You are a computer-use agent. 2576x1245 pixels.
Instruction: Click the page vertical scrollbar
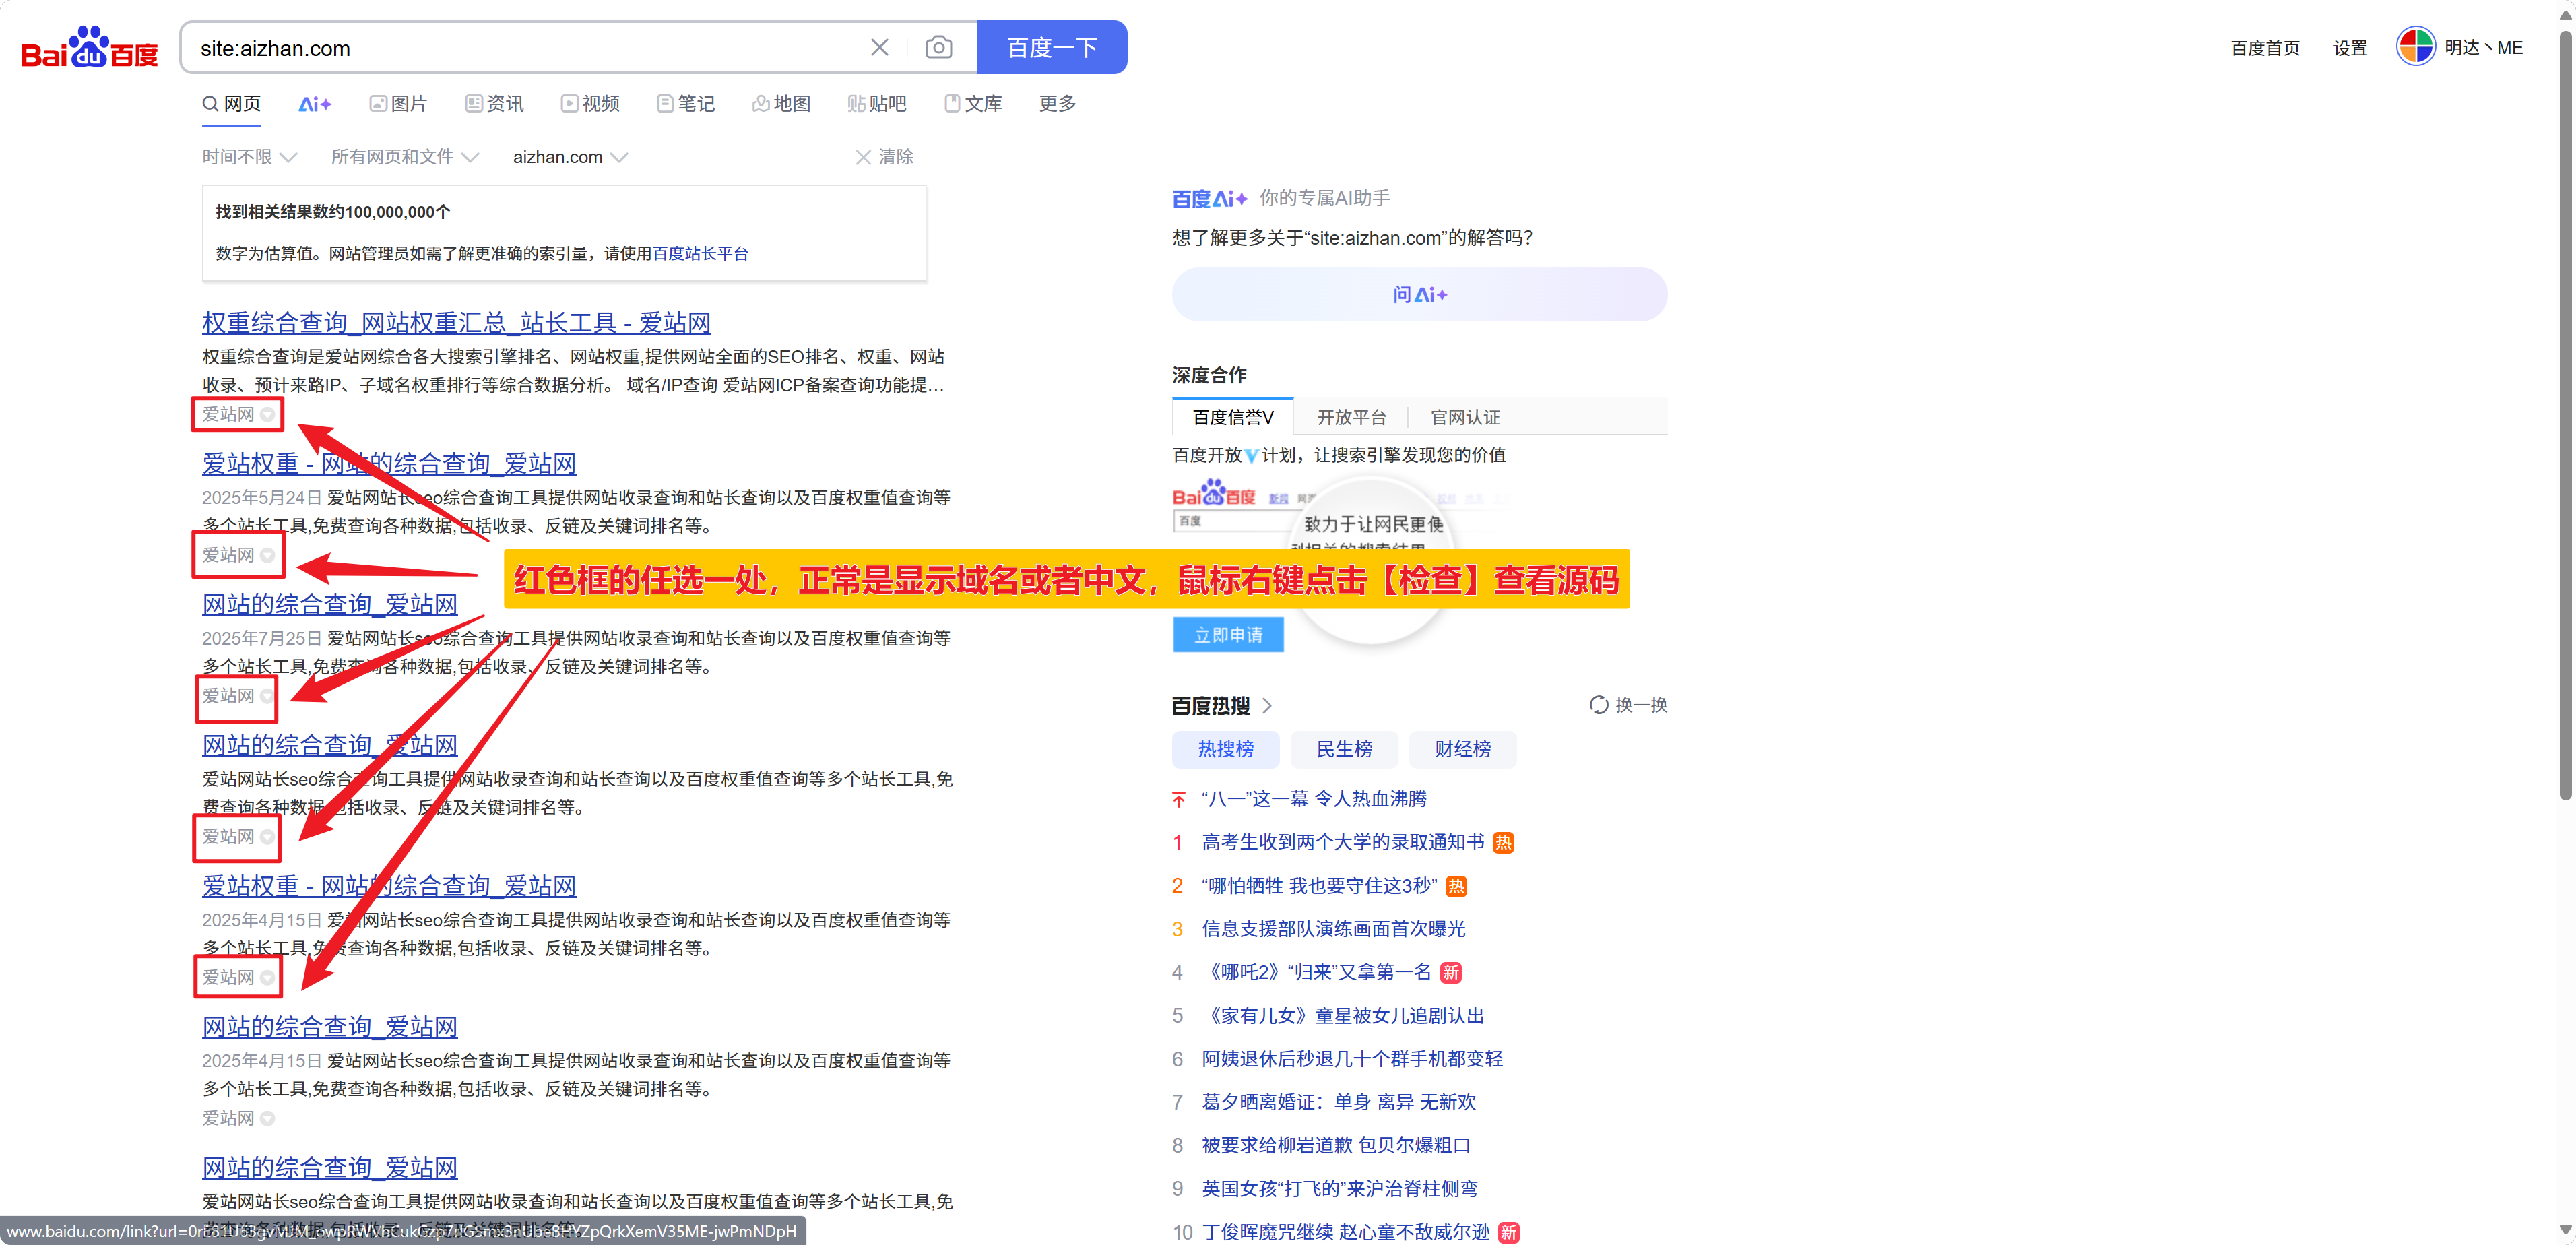[2565, 415]
